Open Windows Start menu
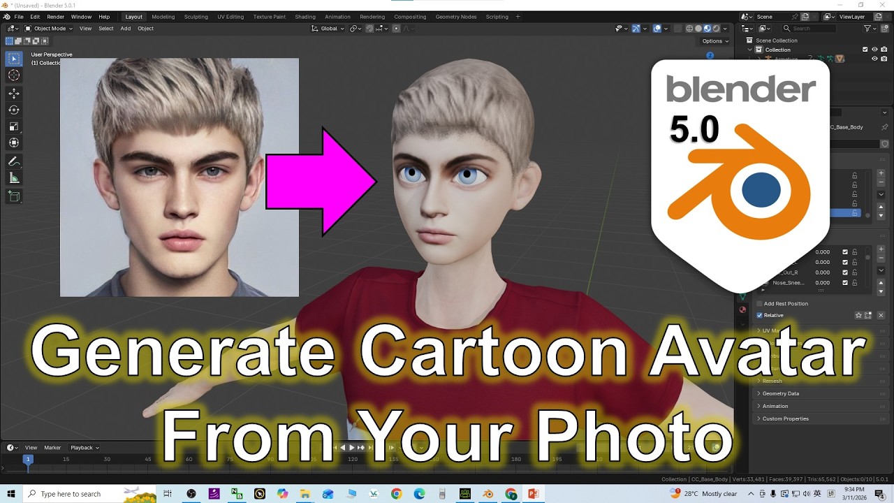The width and height of the screenshot is (894, 503). (x=11, y=494)
